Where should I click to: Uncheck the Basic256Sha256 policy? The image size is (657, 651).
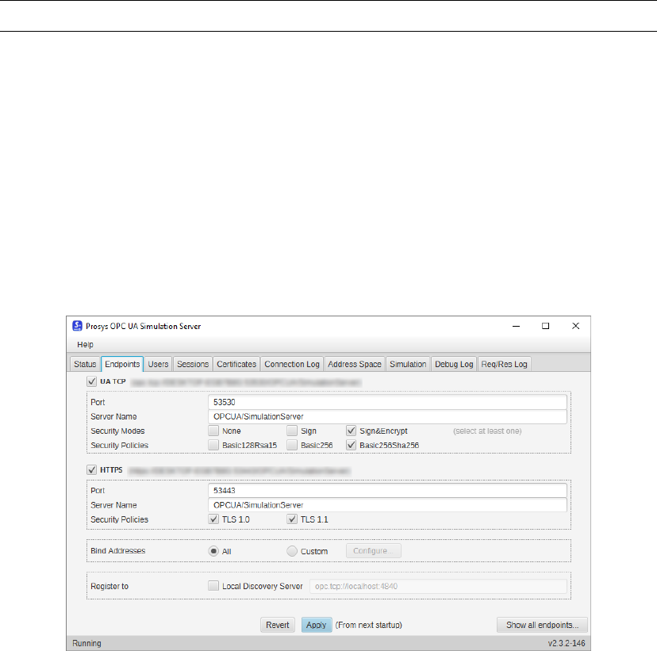tap(352, 445)
